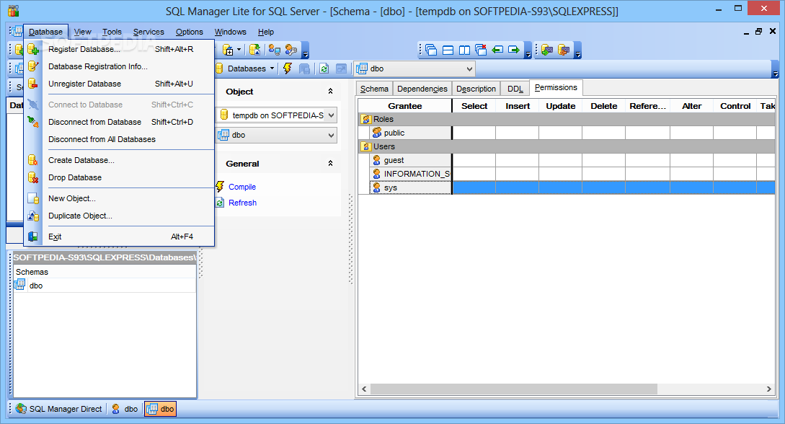
Task: Click the Cascade windows icon
Action: (x=431, y=50)
